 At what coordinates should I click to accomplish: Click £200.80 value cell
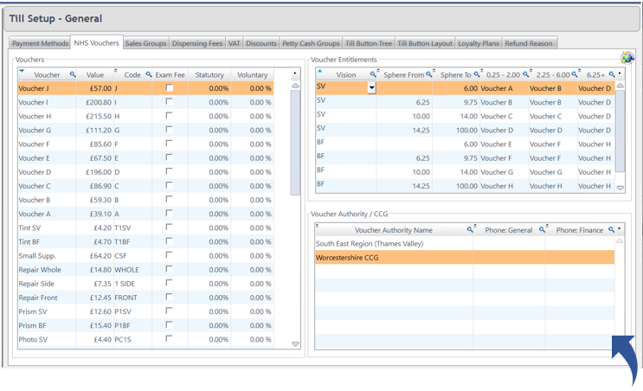tap(94, 102)
